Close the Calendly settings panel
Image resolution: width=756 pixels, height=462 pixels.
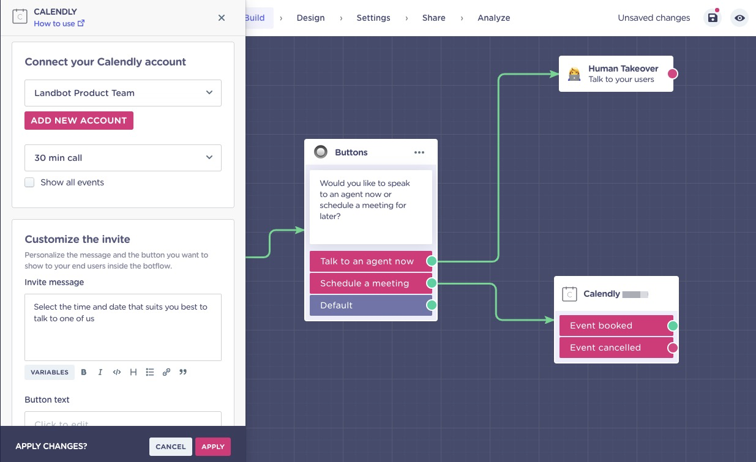(x=222, y=18)
